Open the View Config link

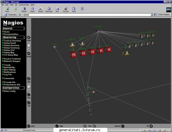(10, 91)
